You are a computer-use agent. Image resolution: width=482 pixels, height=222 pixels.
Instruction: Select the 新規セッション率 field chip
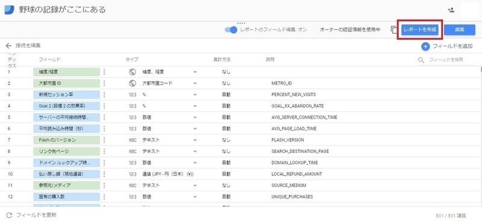point(67,94)
